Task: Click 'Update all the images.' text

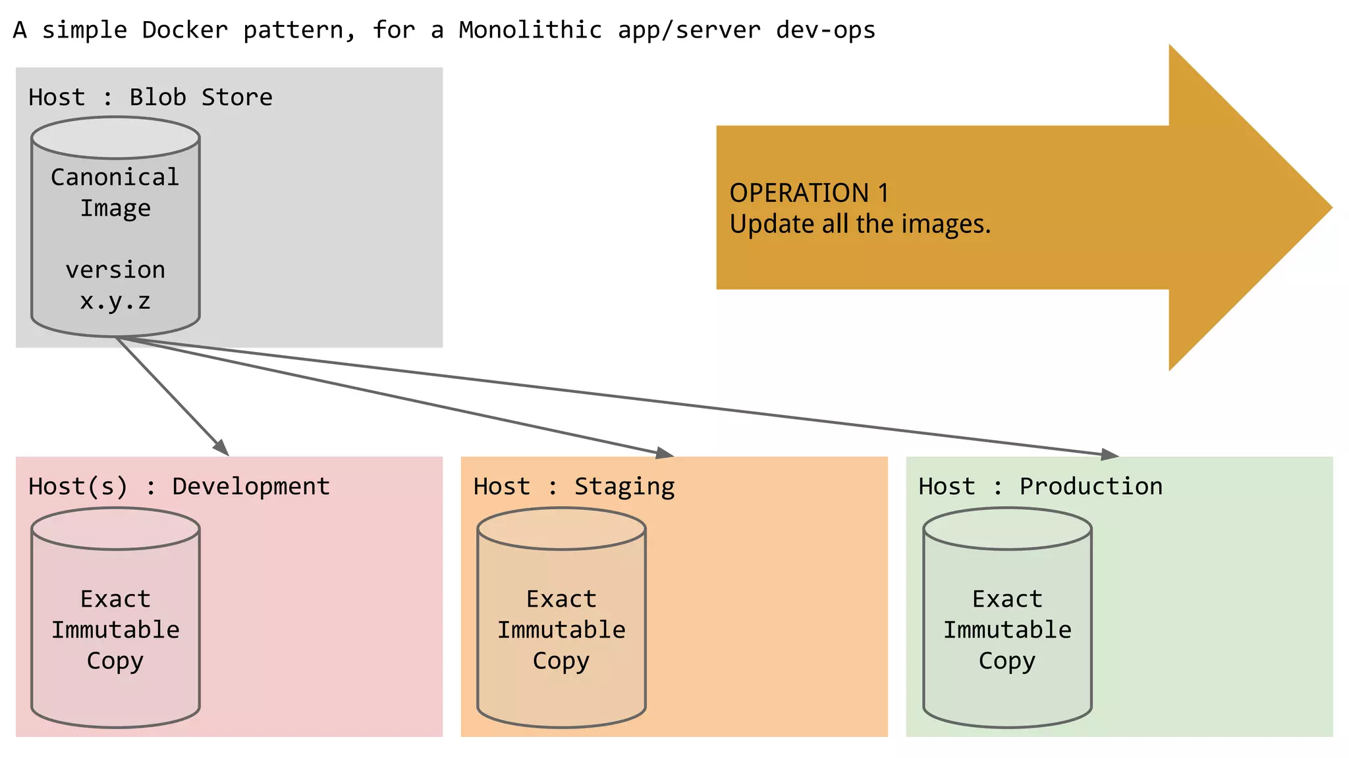Action: click(860, 224)
